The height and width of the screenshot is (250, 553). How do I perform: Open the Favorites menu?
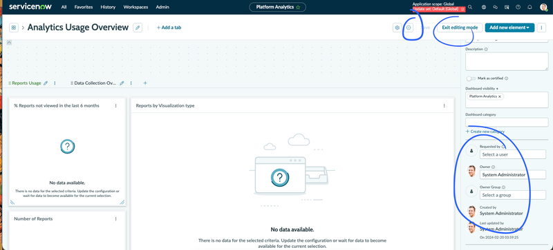[84, 7]
